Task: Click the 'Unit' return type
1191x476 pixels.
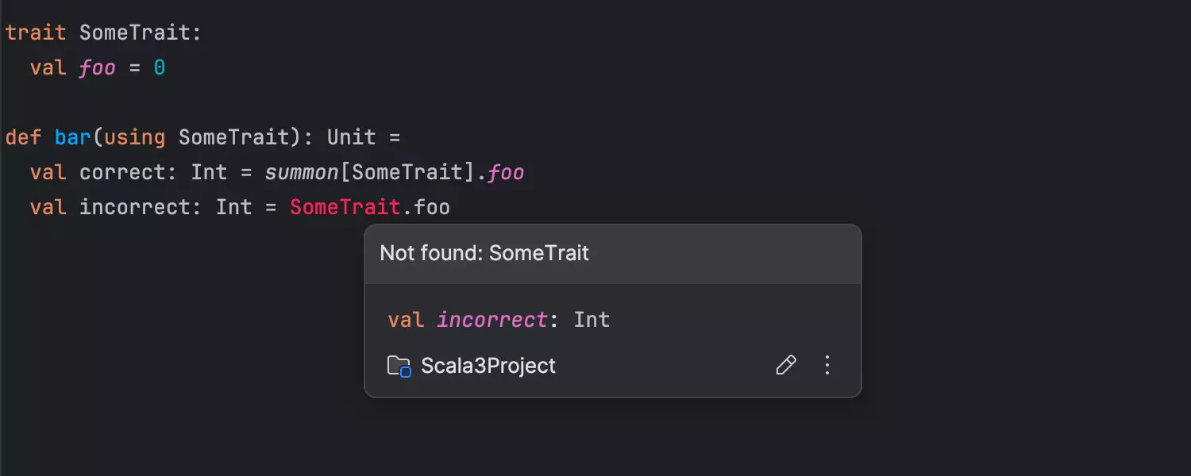Action: pyautogui.click(x=351, y=137)
